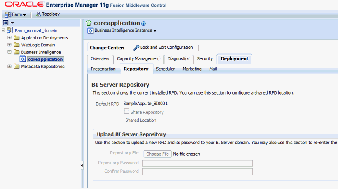Click the ORACLE logo
This screenshot has height=189, width=338.
[x=24, y=4]
